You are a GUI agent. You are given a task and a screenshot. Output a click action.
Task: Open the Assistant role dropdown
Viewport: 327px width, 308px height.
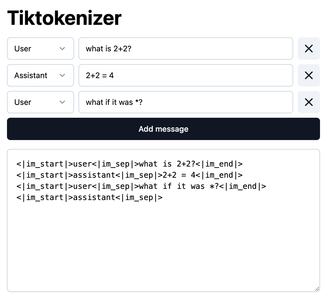point(41,75)
